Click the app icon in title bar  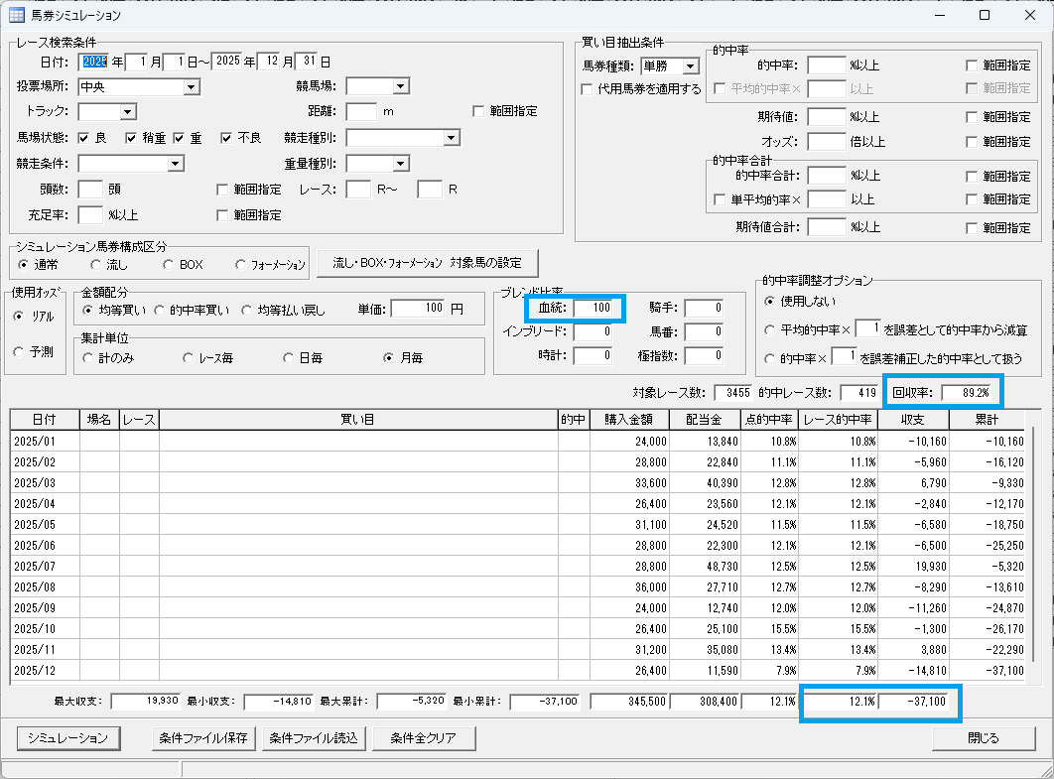click(x=17, y=15)
